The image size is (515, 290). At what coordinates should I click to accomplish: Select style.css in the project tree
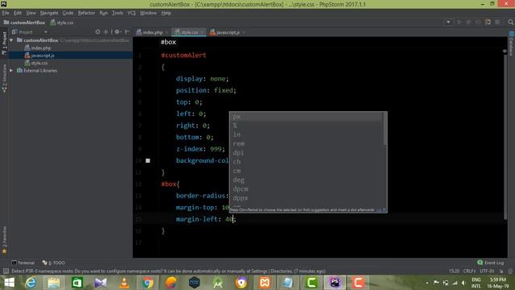point(39,63)
